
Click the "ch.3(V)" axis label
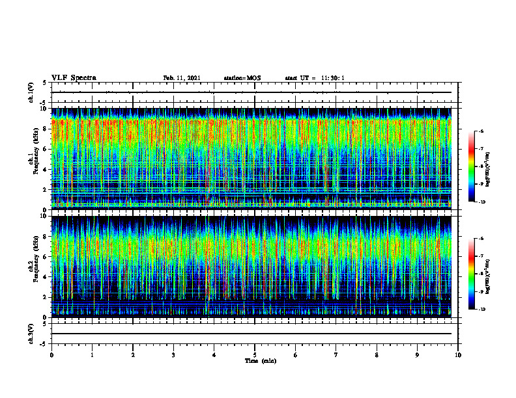pos(31,334)
